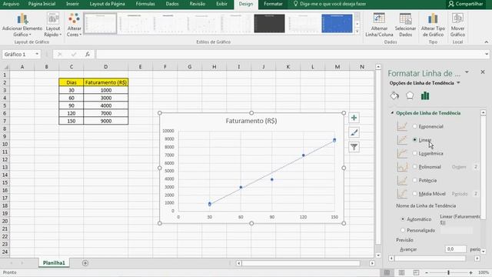Select the first chart style thumbnail
The height and width of the screenshot is (277, 492).
point(101,23)
